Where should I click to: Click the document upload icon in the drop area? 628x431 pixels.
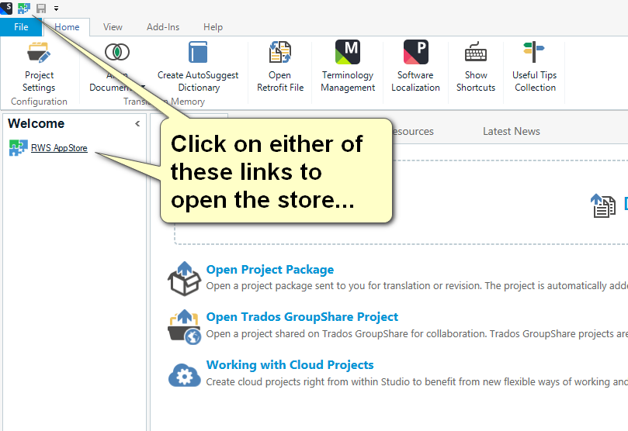coord(602,205)
